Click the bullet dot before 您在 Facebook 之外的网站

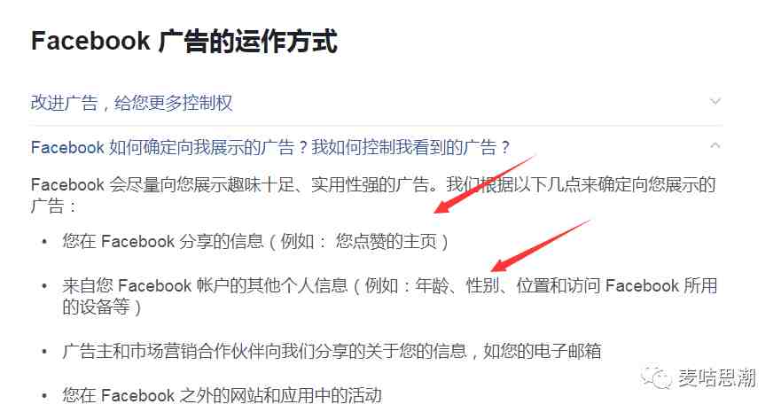[45, 396]
